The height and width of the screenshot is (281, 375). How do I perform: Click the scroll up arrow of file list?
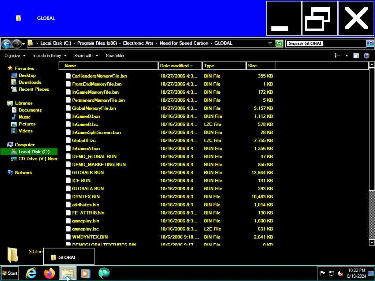click(372, 64)
